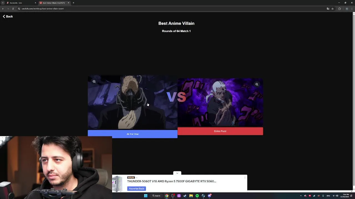Select the All For One picture
The width and height of the screenshot is (355, 199).
point(133,102)
